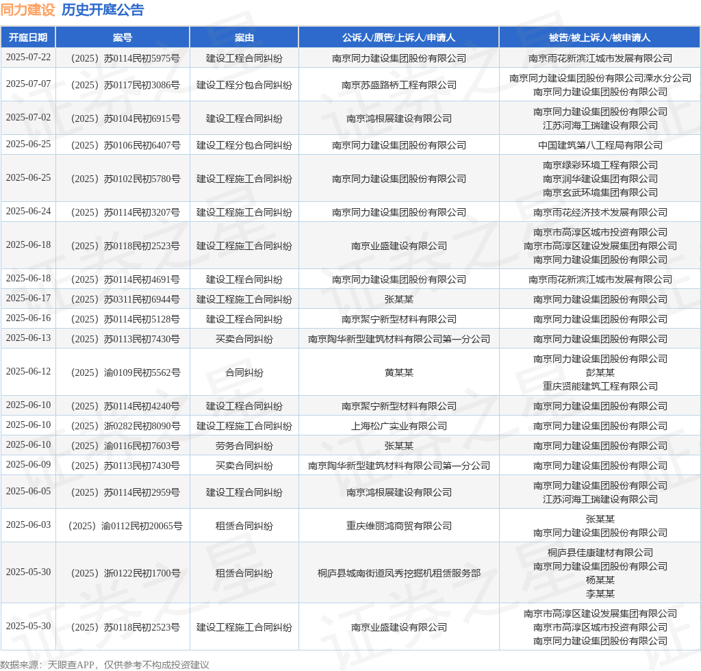Screen dimensions: 701x671
Task: Click defendant 重庆贤能建筑工程有限公司
Action: [600, 386]
